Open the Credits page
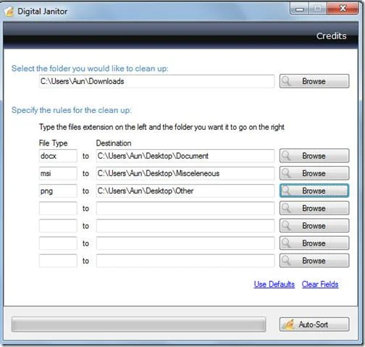The width and height of the screenshot is (365, 347). (331, 36)
